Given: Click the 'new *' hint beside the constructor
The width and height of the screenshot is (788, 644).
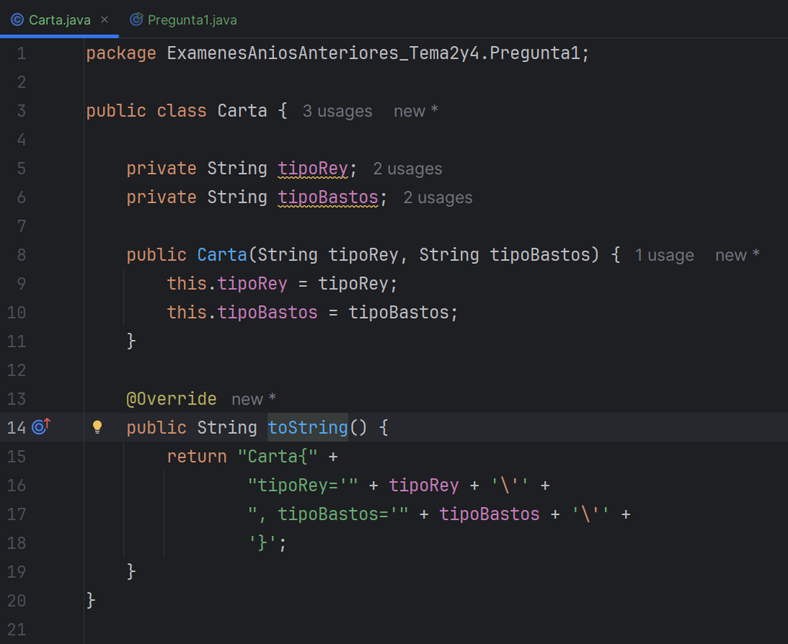Looking at the screenshot, I should point(736,254).
